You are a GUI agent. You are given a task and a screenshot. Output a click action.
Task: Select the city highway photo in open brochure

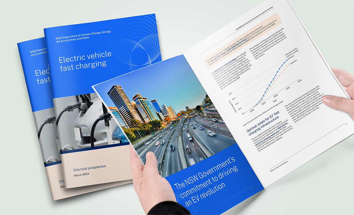point(165,115)
